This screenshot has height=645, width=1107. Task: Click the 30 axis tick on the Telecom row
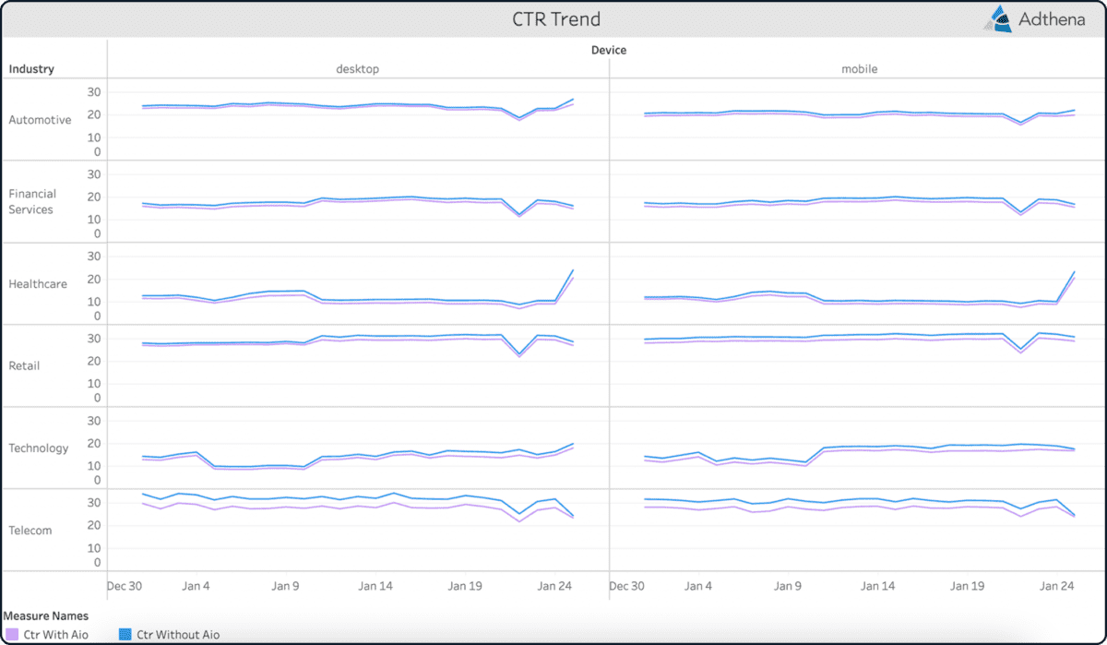tap(95, 502)
